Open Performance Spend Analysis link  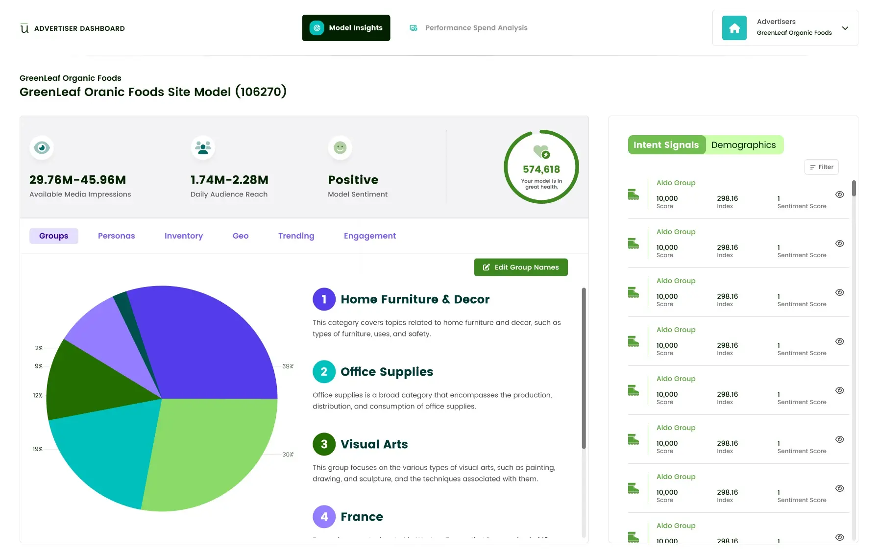click(x=468, y=28)
